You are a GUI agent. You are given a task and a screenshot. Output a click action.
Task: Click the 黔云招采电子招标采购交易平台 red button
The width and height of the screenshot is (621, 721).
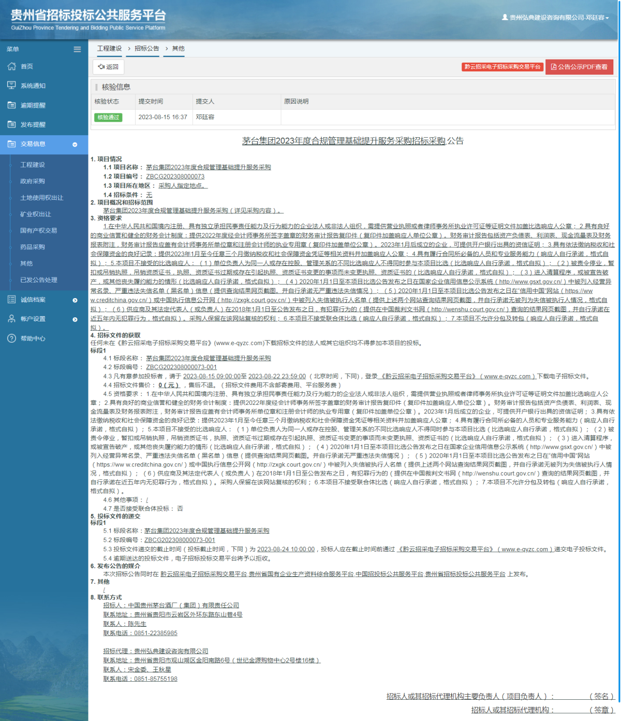(x=502, y=67)
